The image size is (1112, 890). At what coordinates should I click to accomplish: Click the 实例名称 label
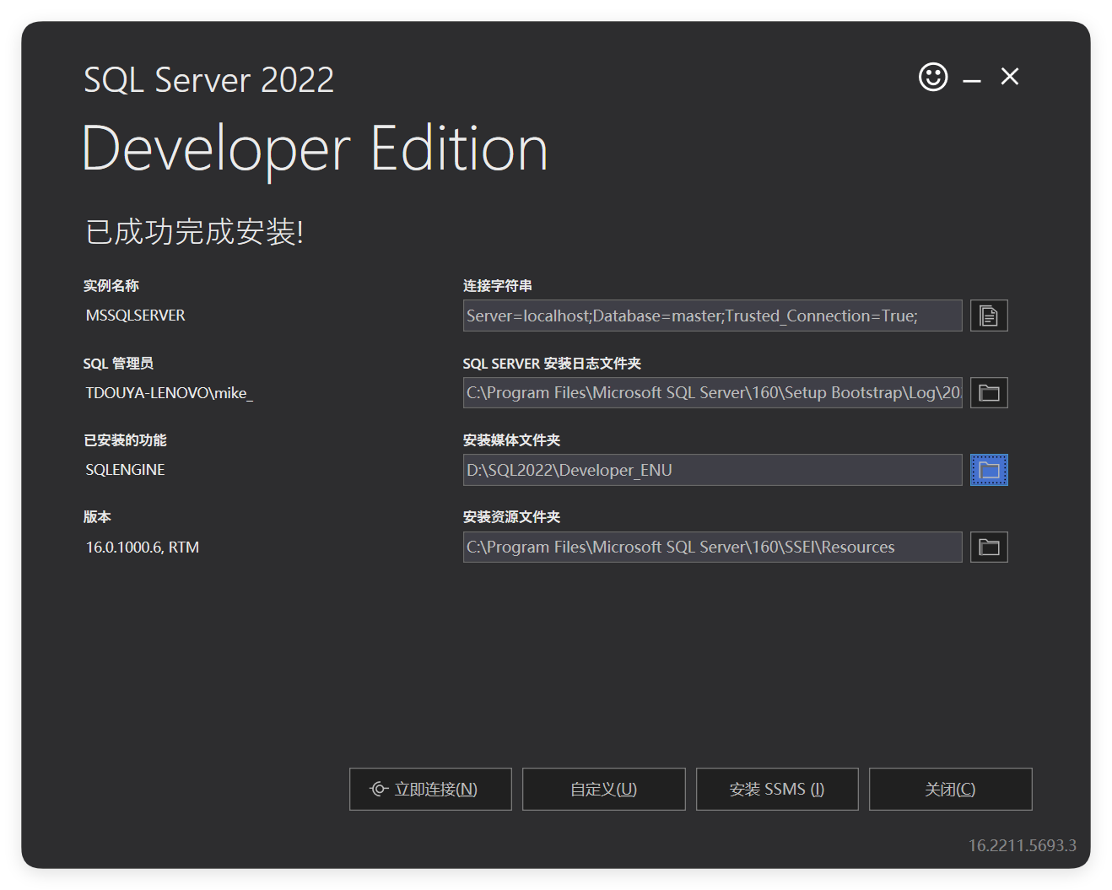coord(111,286)
